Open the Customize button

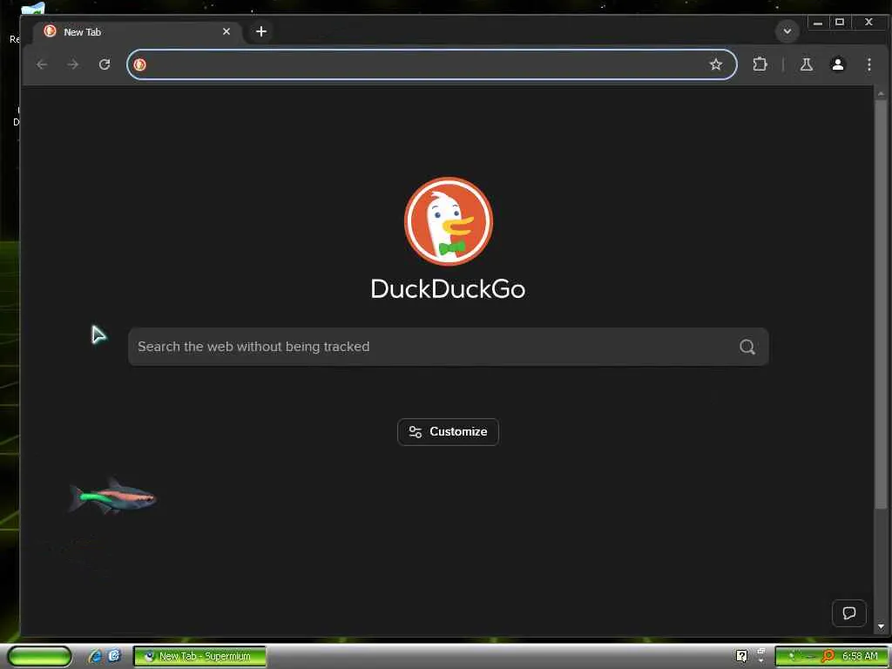pos(449,432)
